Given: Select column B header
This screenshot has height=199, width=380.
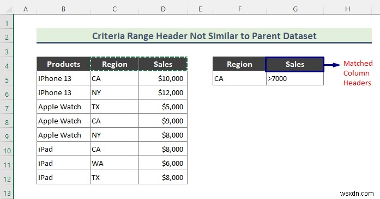Looking at the screenshot, I should 63,9.
